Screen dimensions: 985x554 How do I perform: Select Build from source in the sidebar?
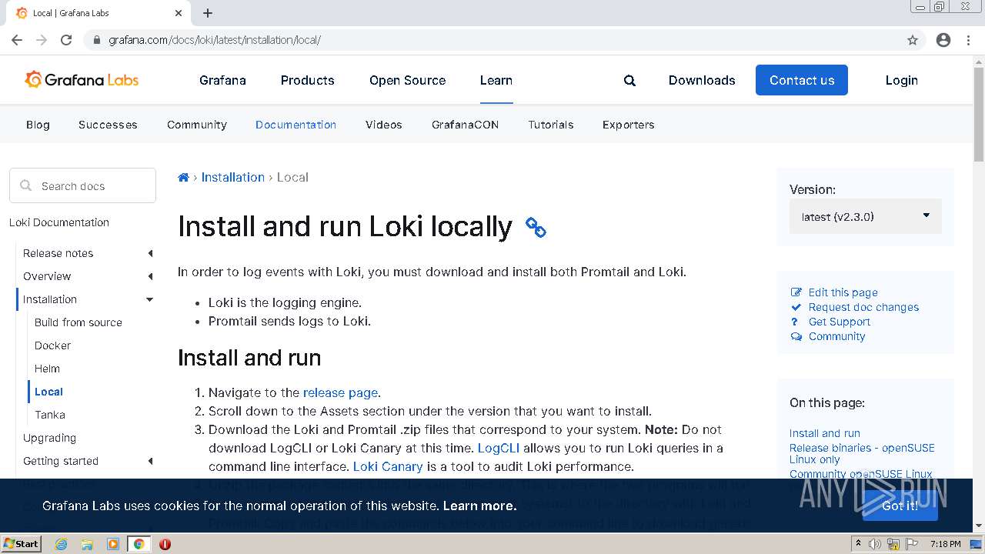pos(78,322)
